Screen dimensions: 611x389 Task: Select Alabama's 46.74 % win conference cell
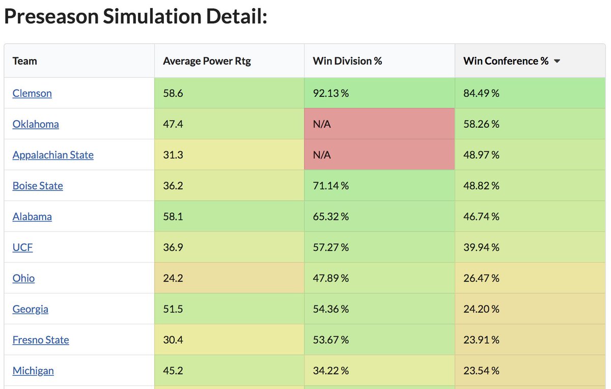point(530,216)
